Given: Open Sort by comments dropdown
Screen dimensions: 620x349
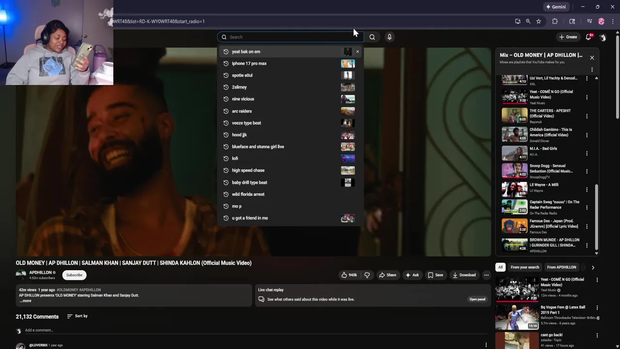Looking at the screenshot, I should coord(77,316).
